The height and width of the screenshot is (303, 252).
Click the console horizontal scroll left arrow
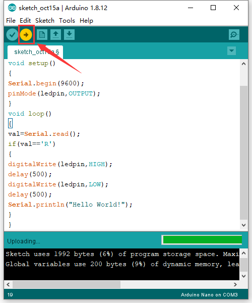[x=8, y=285]
